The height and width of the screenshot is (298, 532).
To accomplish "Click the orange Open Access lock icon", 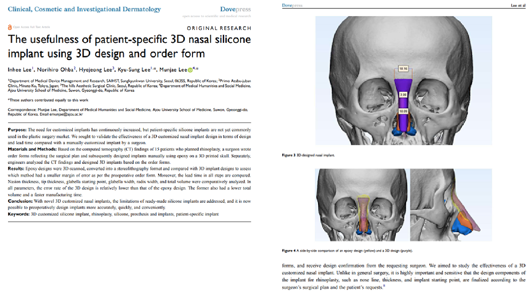I will 10,27.
